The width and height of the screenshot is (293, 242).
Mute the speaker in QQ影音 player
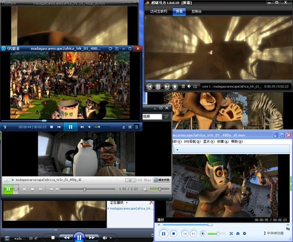[90, 127]
